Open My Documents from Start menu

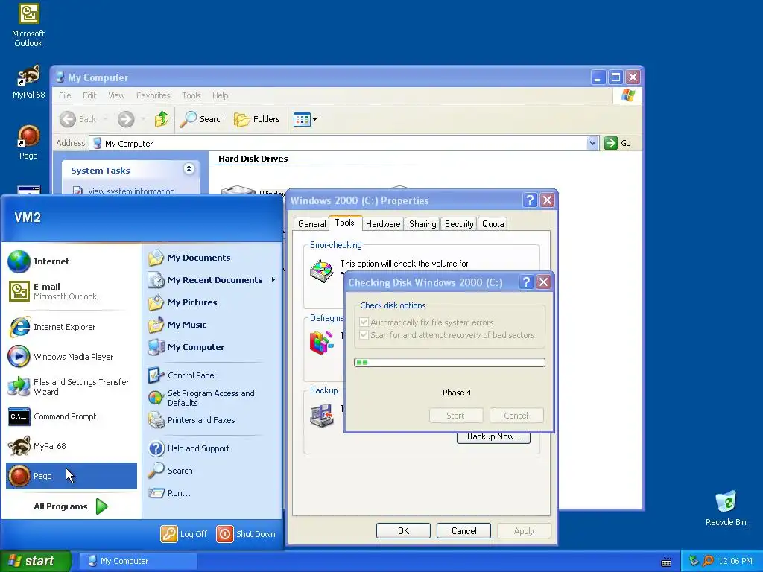pyautogui.click(x=213, y=258)
